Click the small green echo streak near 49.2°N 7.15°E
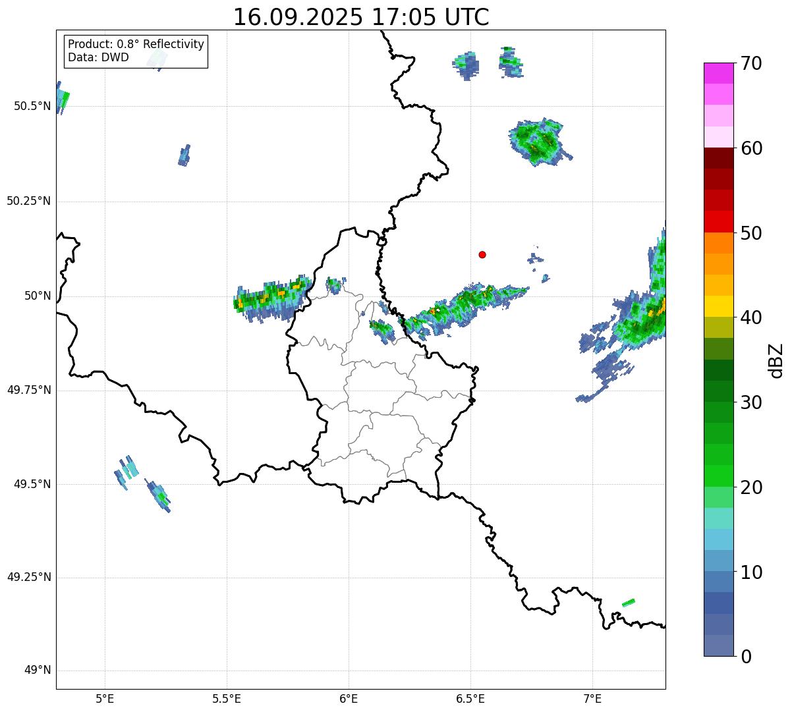The image size is (792, 712). tap(629, 603)
